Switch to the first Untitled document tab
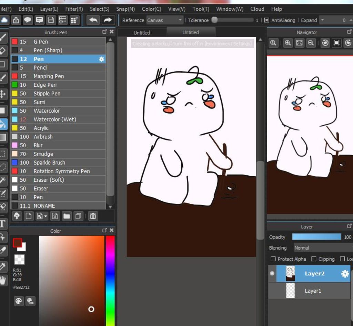Viewport: 353px width, 326px height. [x=142, y=33]
